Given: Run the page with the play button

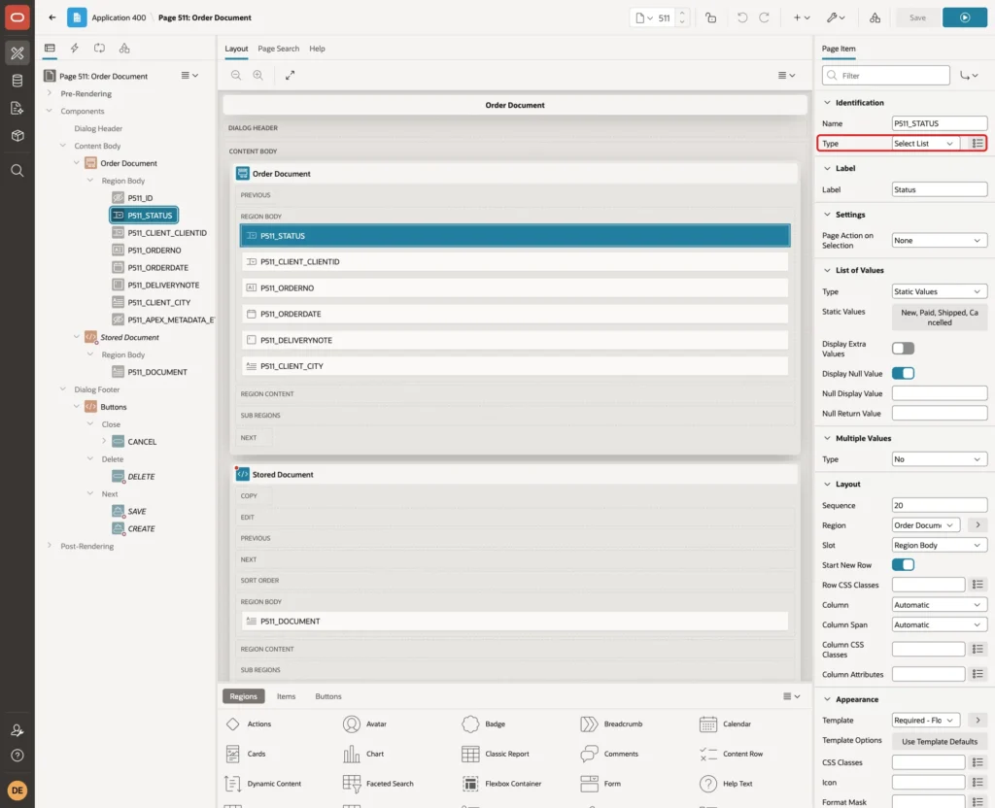Looking at the screenshot, I should [x=965, y=17].
